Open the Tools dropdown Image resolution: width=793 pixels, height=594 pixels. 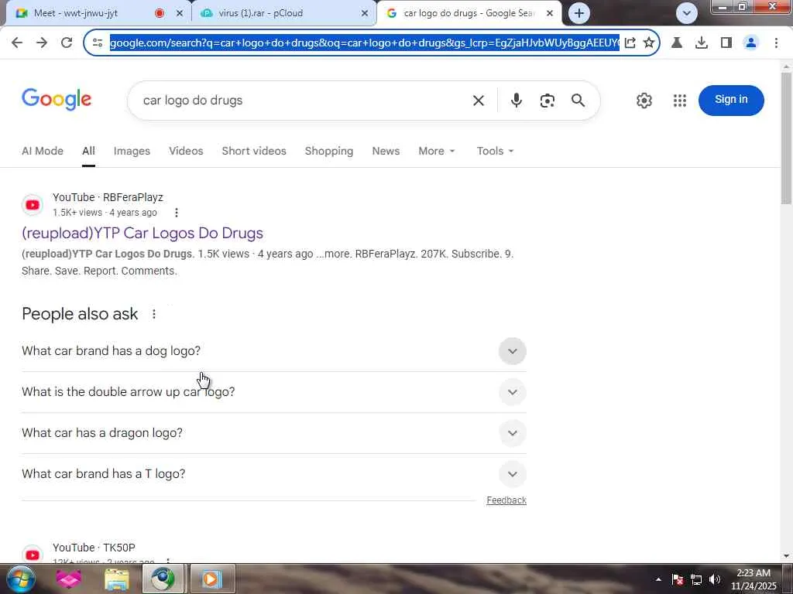coord(495,151)
